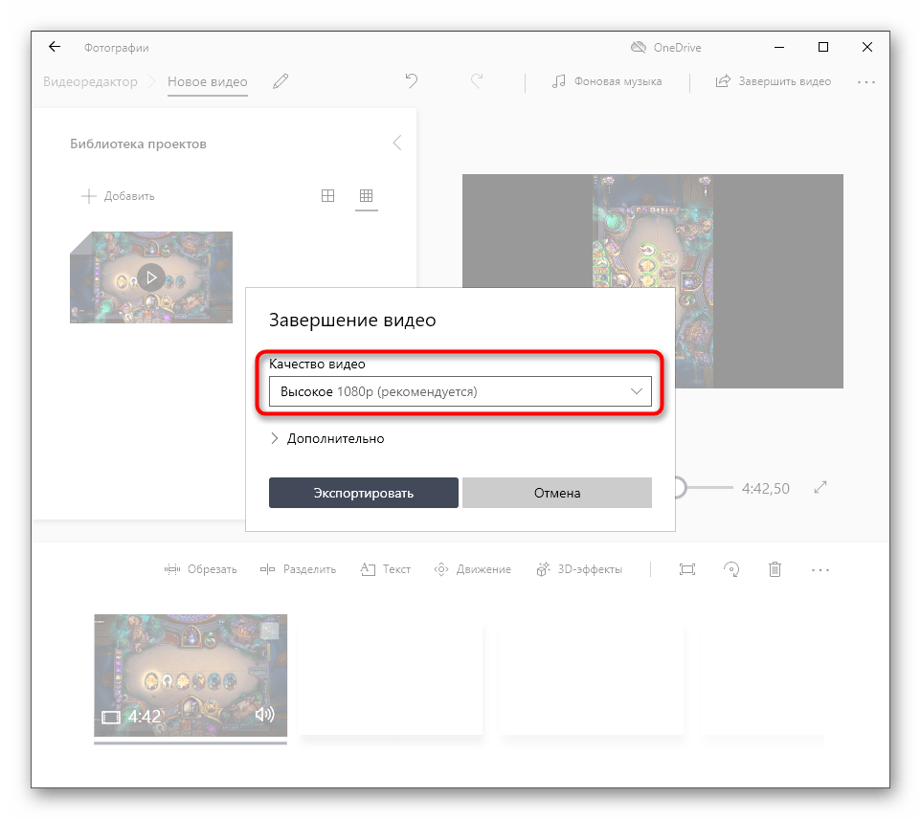
Task: Click the back arrow in title bar
Action: click(x=55, y=47)
